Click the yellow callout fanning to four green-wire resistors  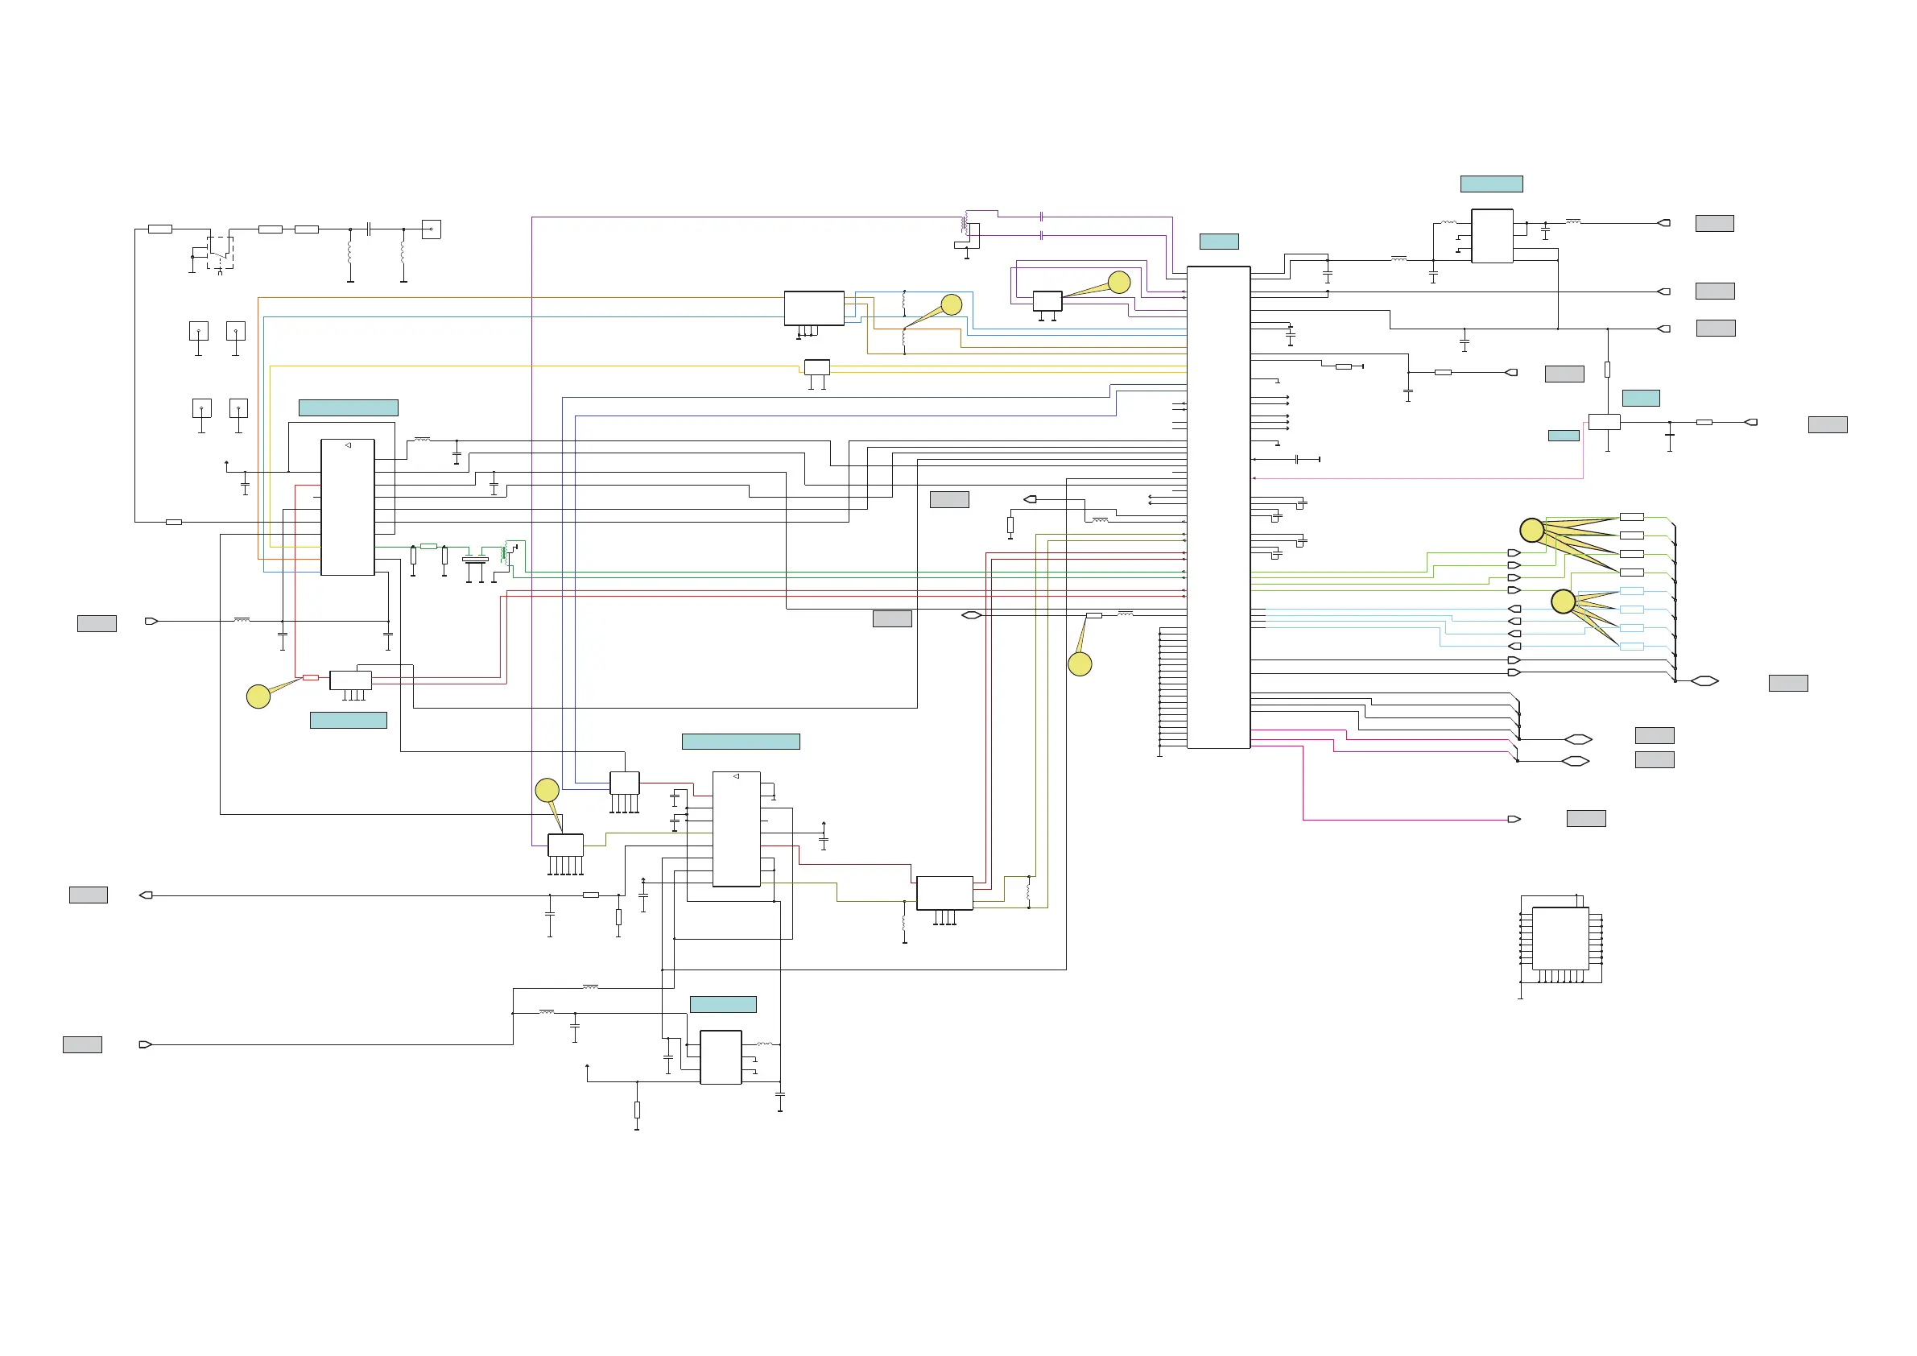(1531, 530)
